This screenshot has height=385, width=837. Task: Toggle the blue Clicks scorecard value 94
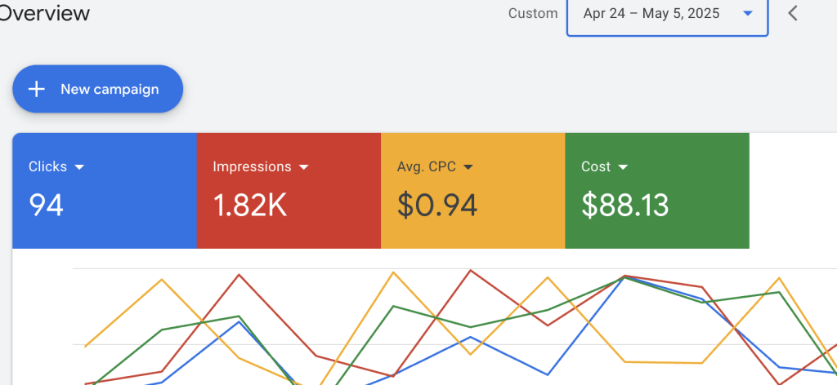pyautogui.click(x=47, y=206)
